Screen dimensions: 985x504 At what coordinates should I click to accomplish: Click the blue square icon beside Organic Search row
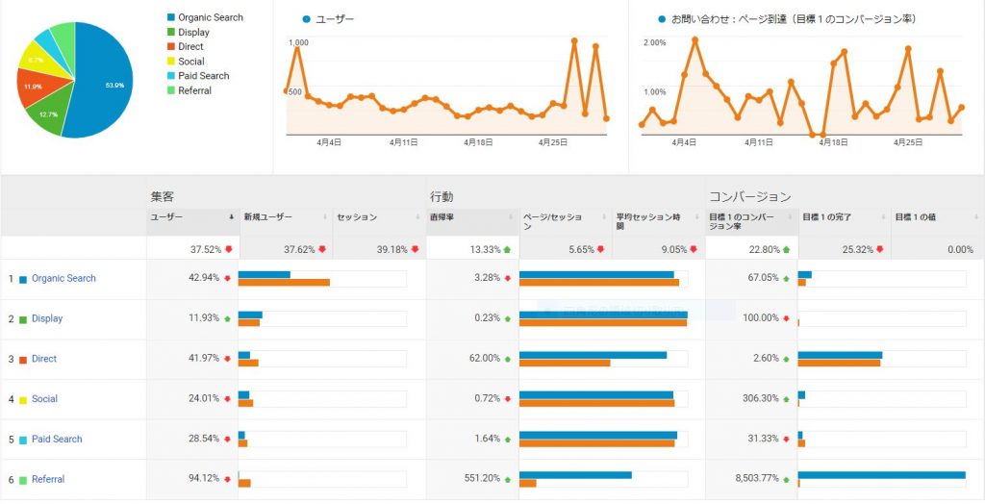[x=23, y=279]
